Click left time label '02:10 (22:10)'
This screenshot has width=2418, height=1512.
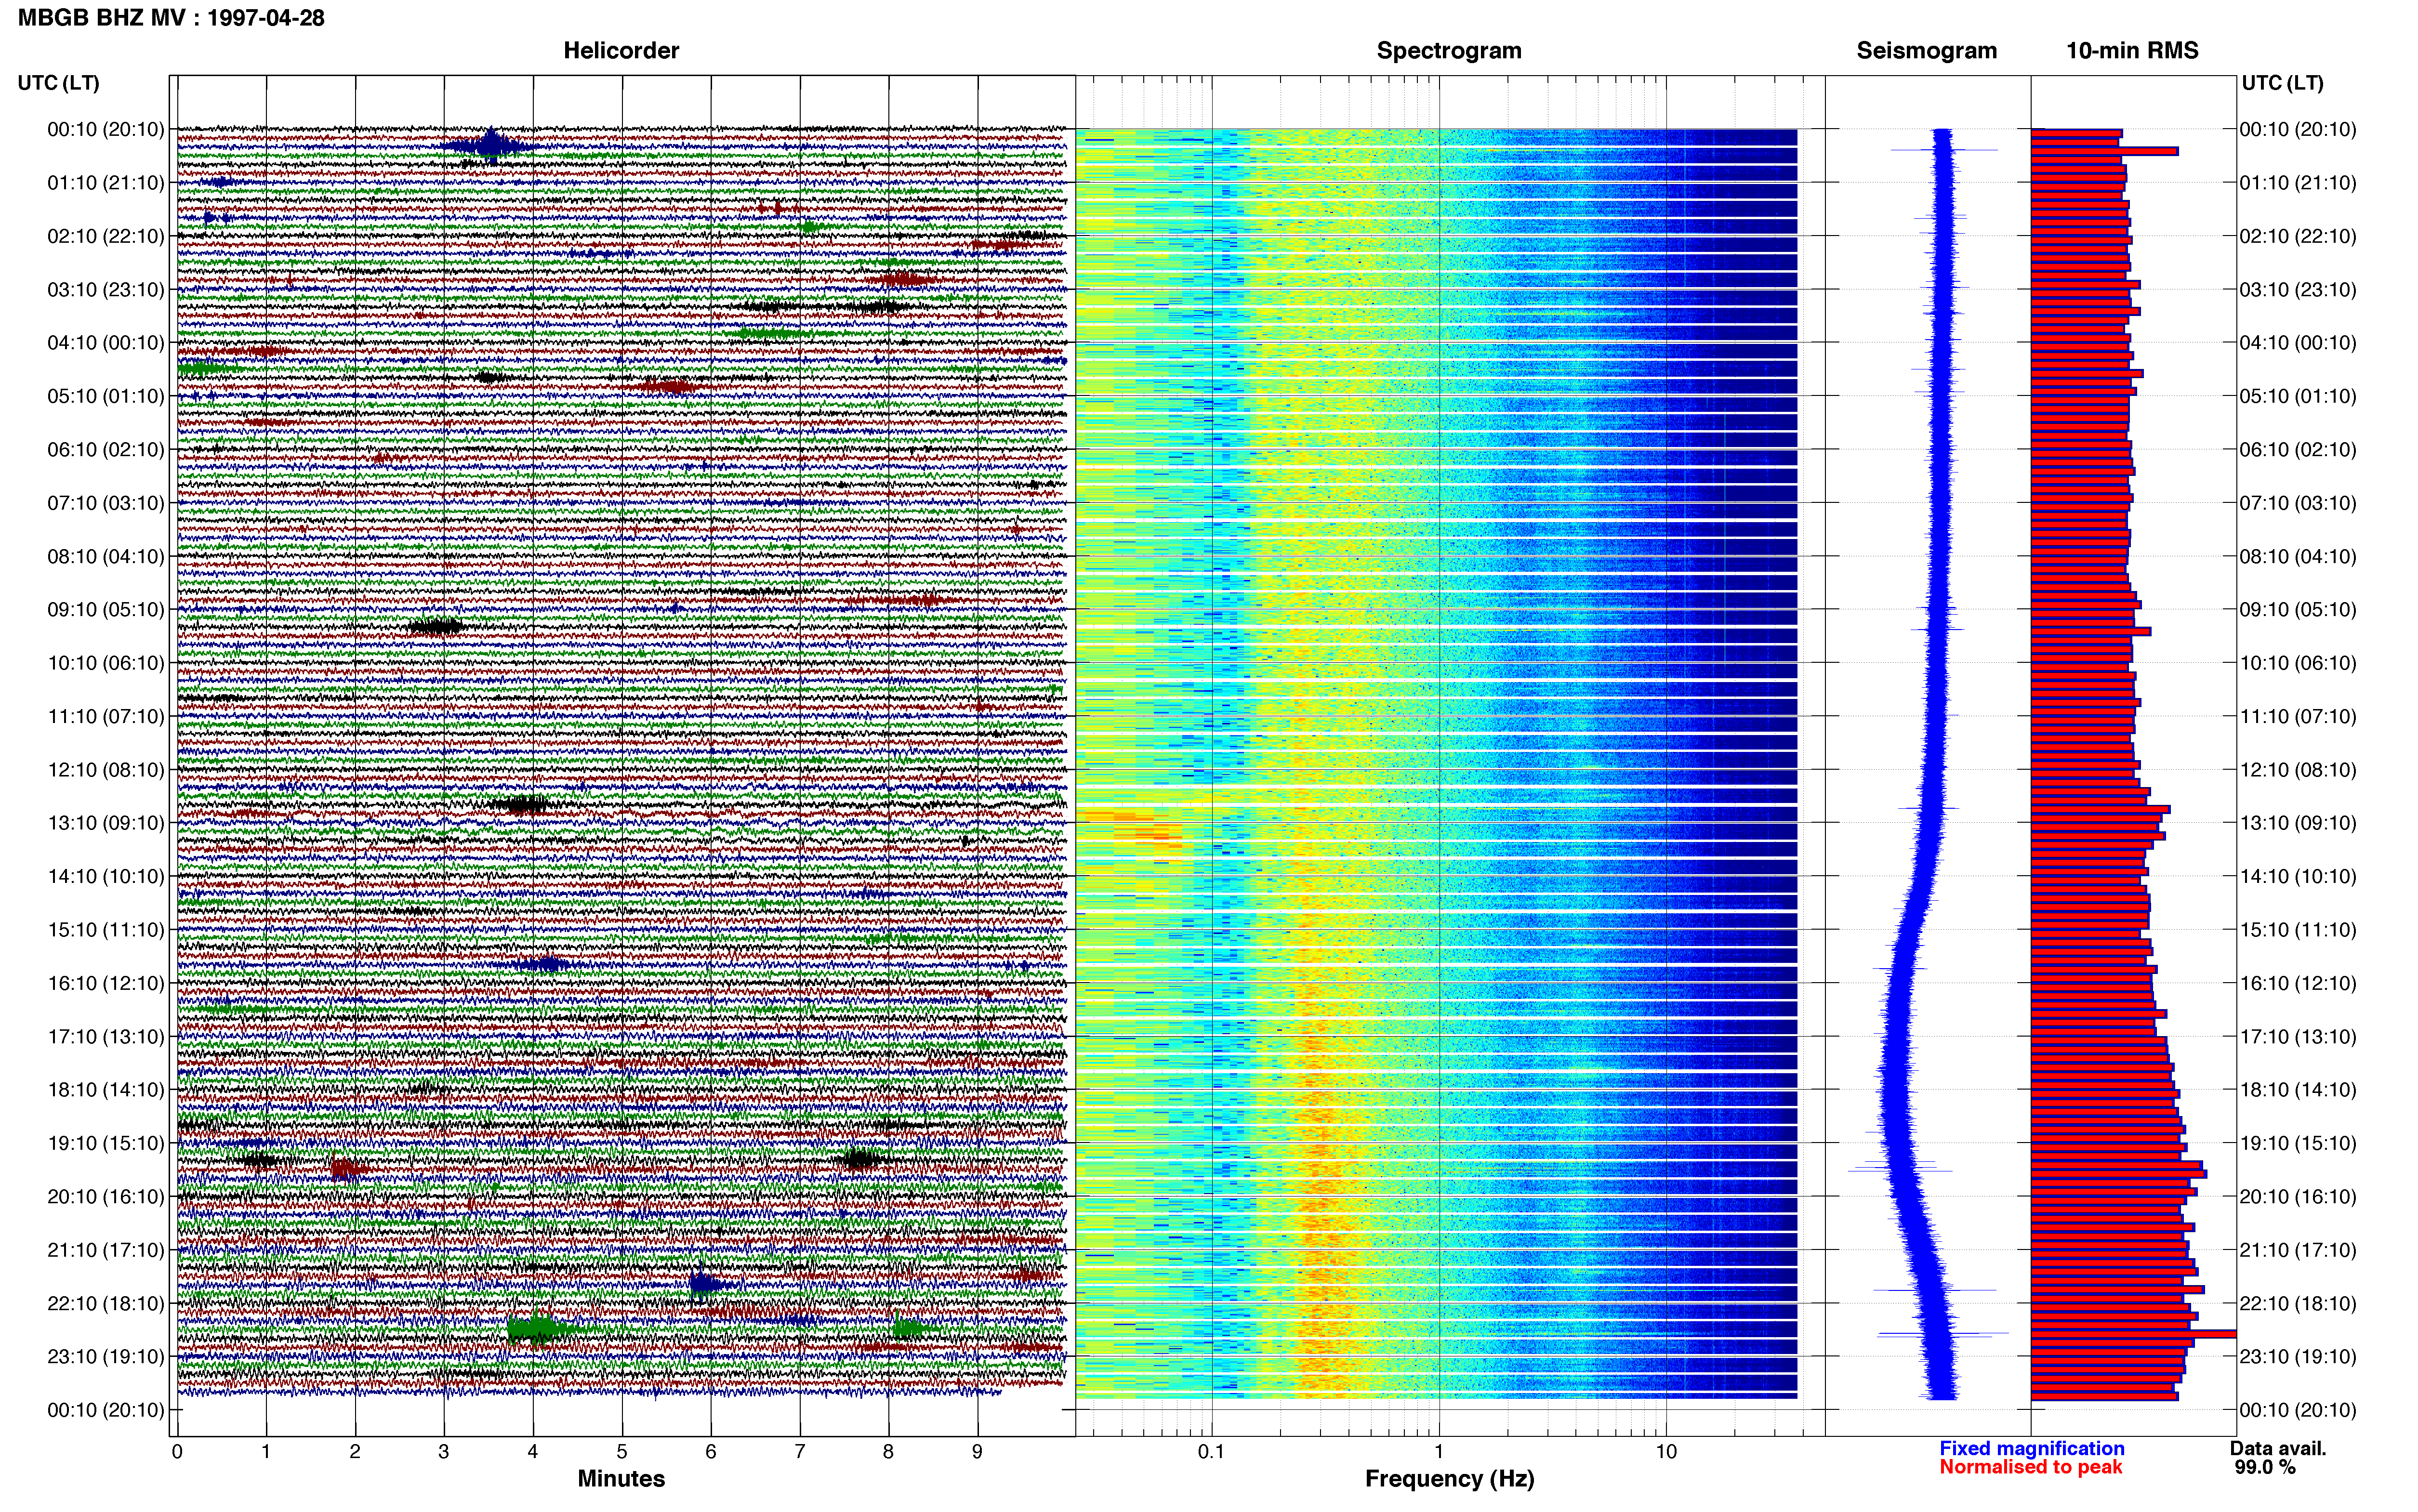point(106,236)
